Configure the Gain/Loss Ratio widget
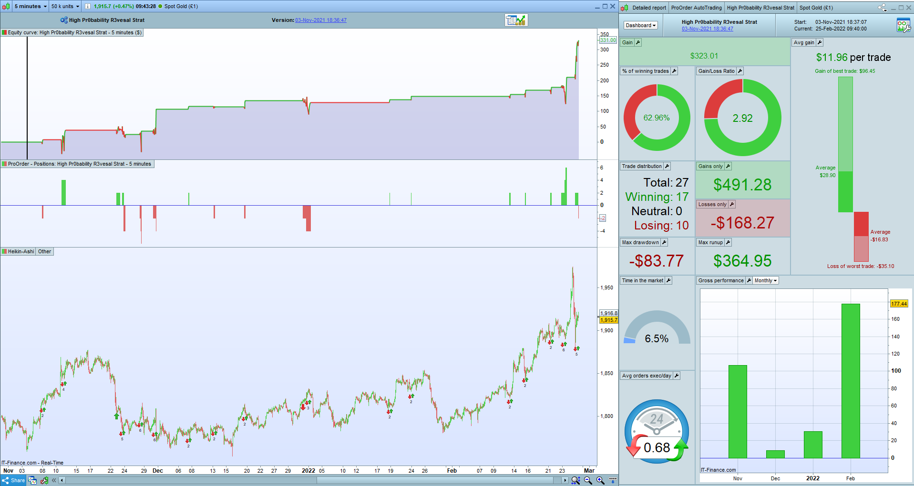914x486 pixels. tap(740, 71)
